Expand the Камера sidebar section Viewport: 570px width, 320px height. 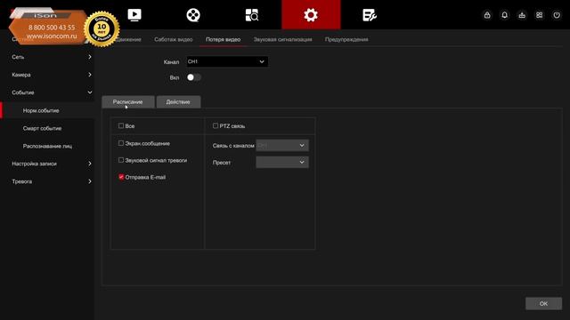47,75
